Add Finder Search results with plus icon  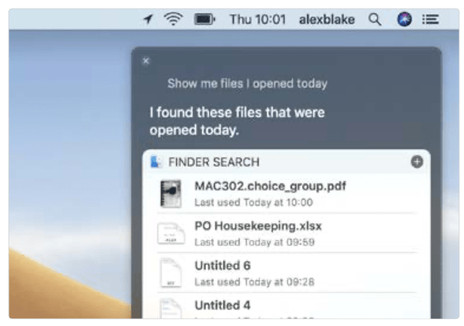pos(417,161)
